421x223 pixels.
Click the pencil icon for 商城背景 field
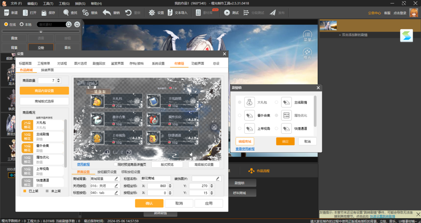pos(116,179)
